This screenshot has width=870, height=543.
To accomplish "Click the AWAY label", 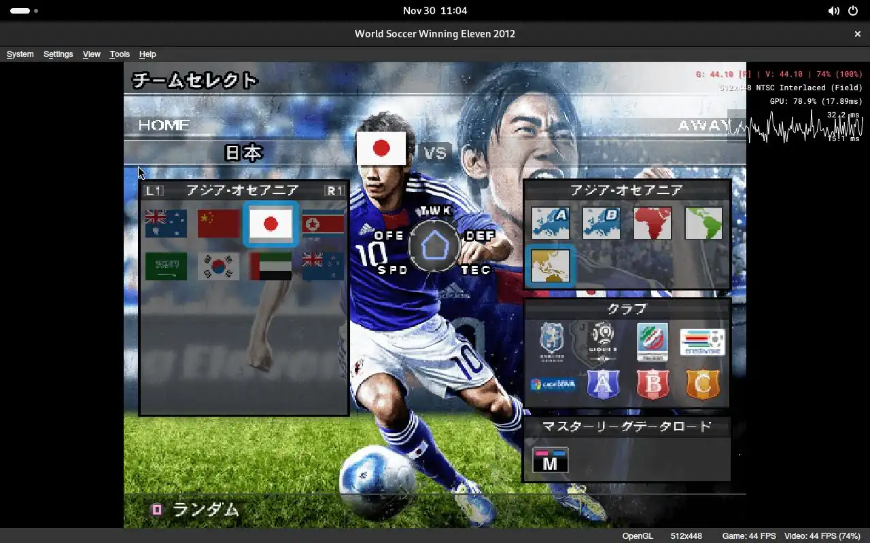I will tap(704, 126).
